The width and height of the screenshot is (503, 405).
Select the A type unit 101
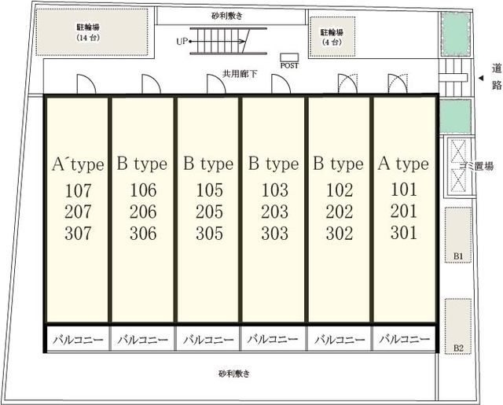[x=404, y=208]
